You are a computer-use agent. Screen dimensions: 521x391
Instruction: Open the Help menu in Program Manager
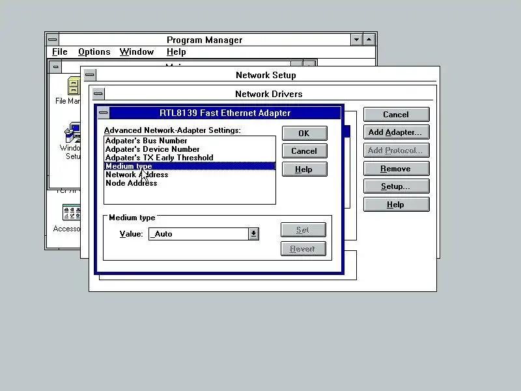coord(176,52)
